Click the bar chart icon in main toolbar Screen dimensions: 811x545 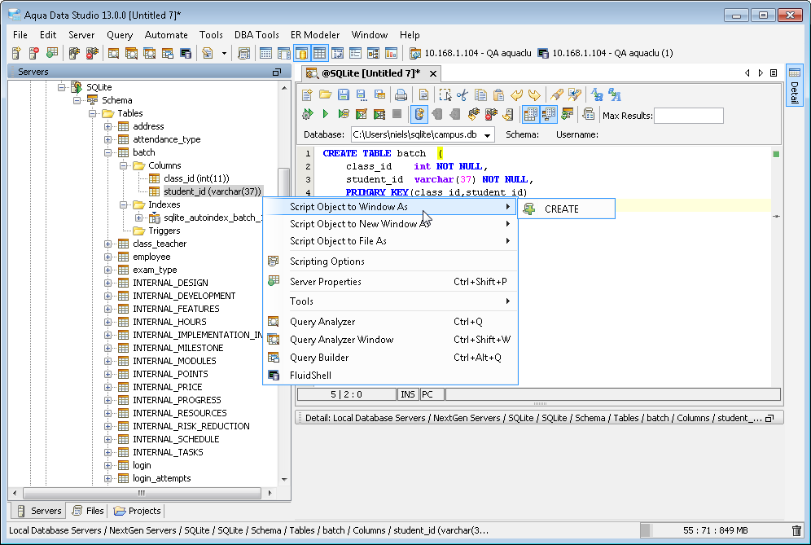(392, 53)
